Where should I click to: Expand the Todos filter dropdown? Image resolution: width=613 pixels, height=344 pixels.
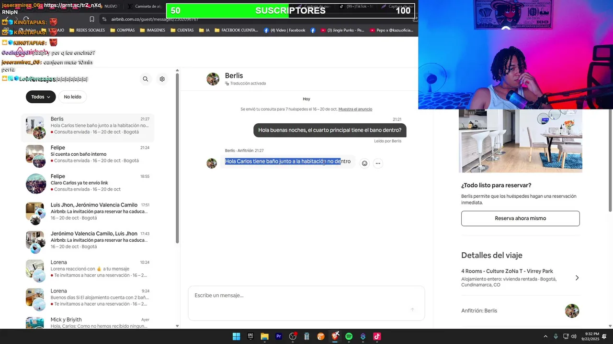pyautogui.click(x=41, y=97)
